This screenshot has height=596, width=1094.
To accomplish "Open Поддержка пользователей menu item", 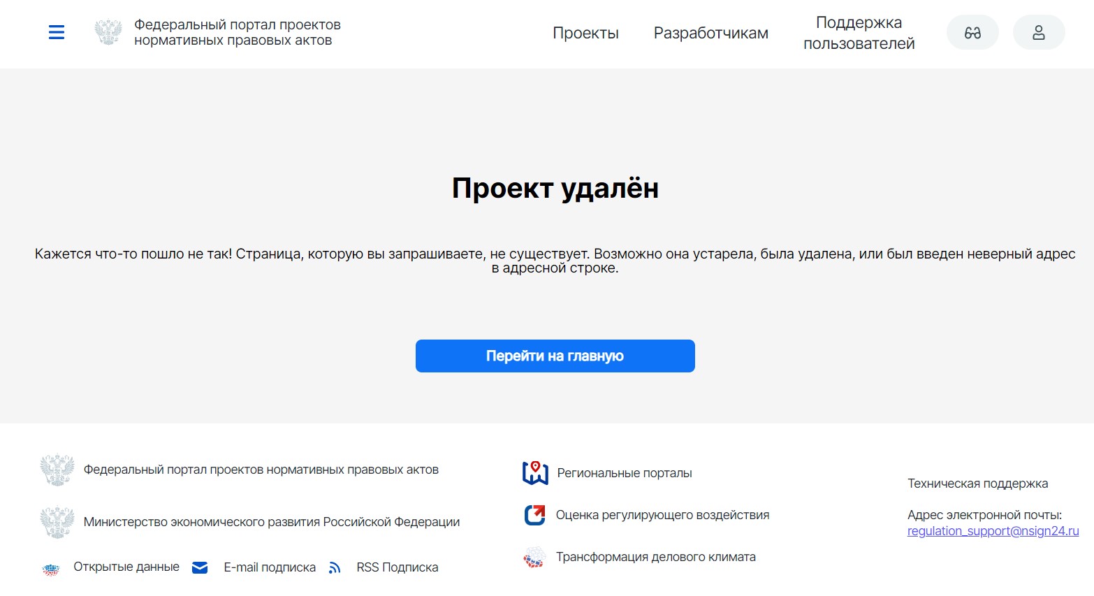I will pos(859,33).
